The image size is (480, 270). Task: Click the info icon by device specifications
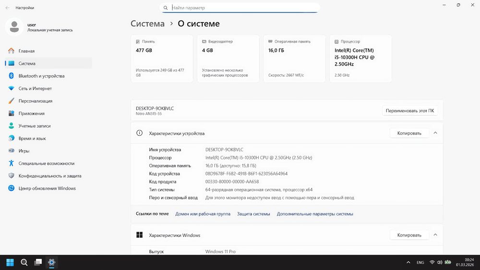(x=139, y=133)
